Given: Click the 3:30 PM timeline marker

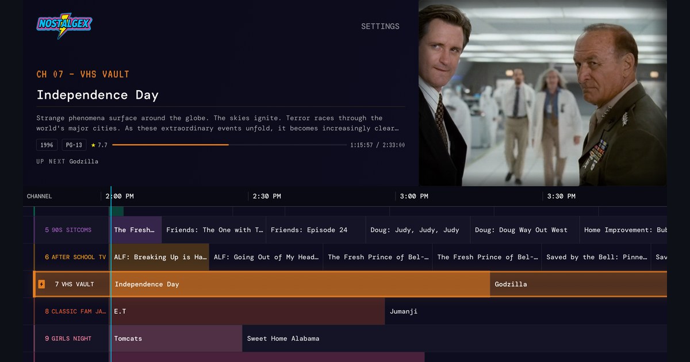Looking at the screenshot, I should click(x=561, y=197).
